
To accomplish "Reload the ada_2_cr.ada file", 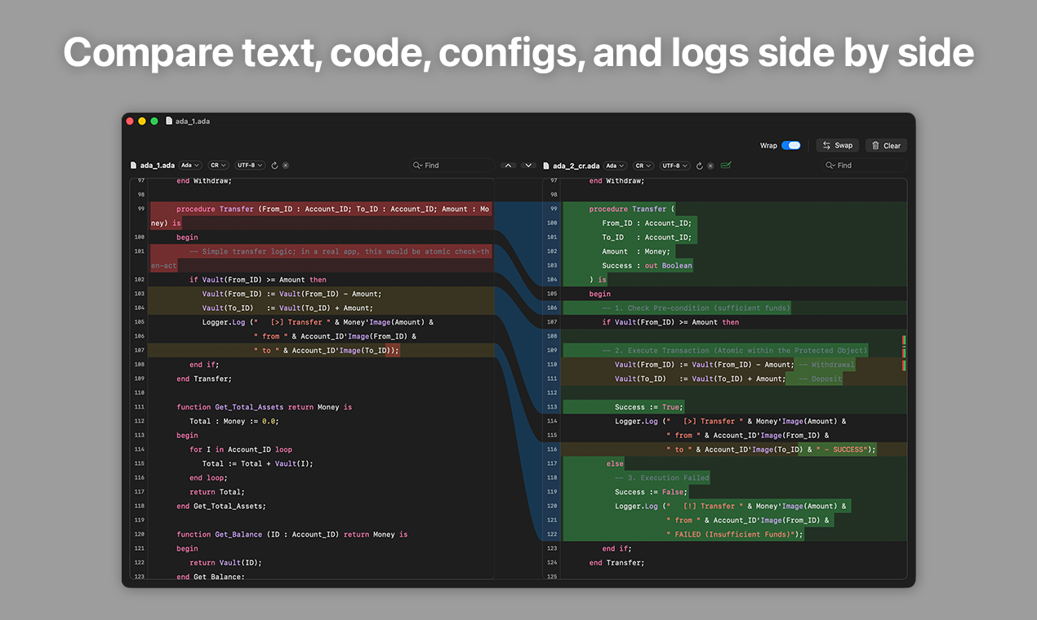I will tap(700, 165).
